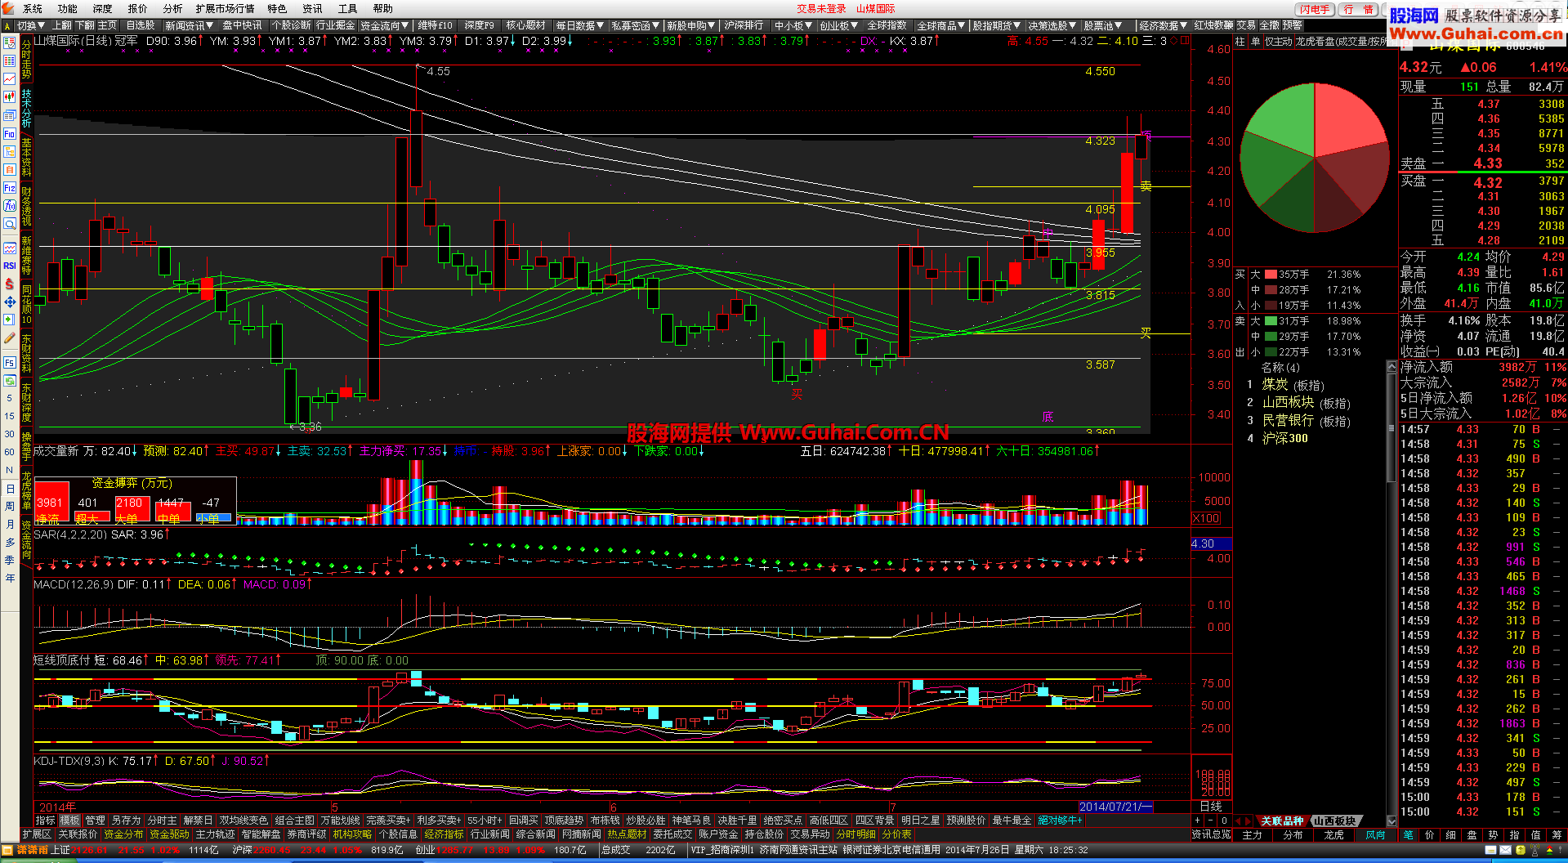The height and width of the screenshot is (863, 1568).
Task: Expand the 经济数据 dropdown
Action: pyautogui.click(x=1164, y=26)
